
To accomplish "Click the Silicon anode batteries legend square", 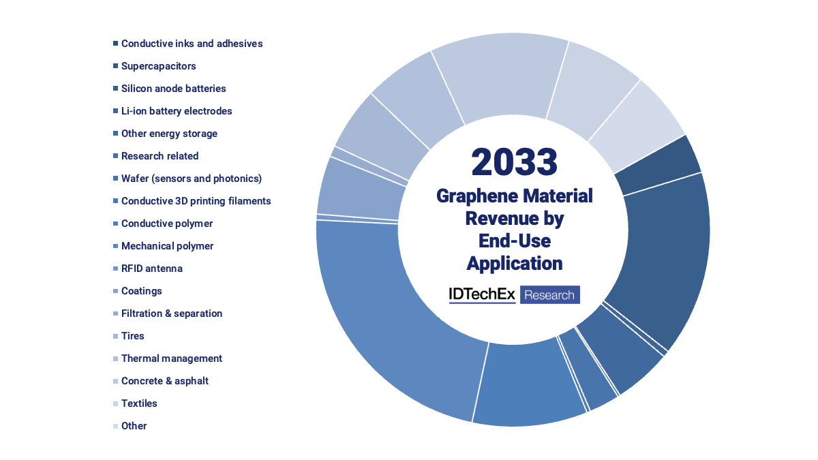I will pos(115,87).
